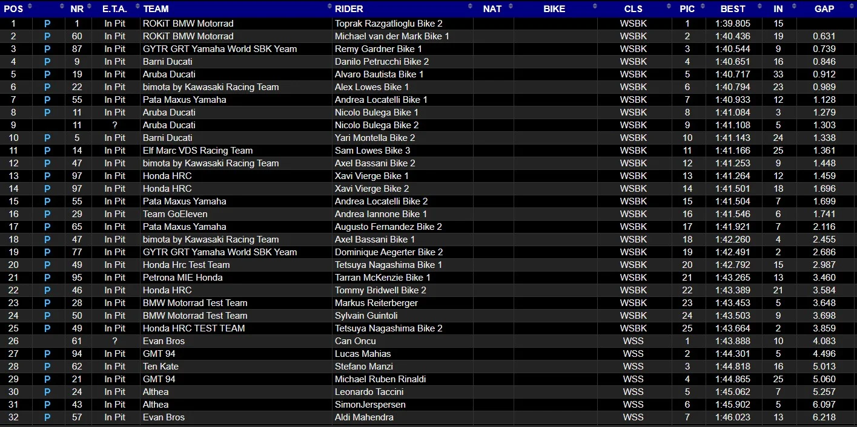Click the RIDER column sort arrows

click(470, 7)
